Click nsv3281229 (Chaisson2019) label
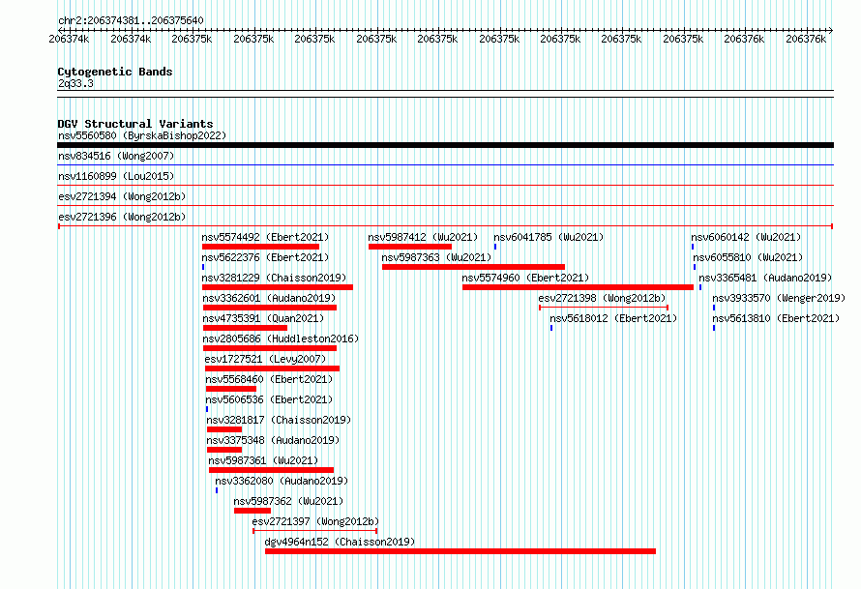861x589 pixels. pyautogui.click(x=274, y=278)
